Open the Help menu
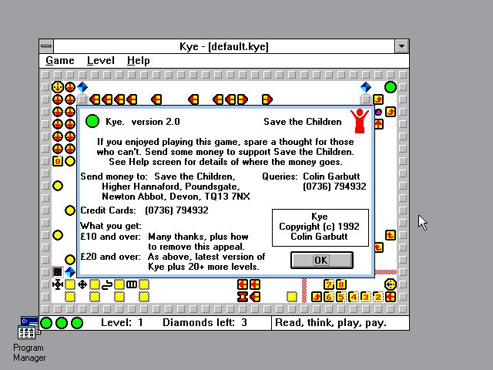 tap(139, 61)
